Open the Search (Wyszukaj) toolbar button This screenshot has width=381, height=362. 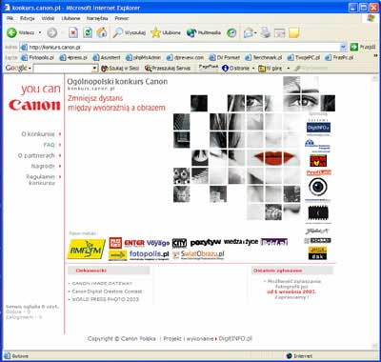129,32
